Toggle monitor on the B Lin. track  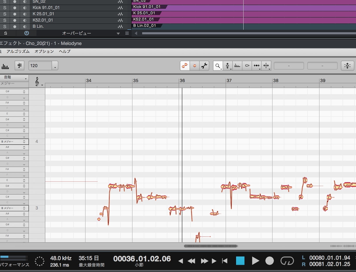point(25,27)
